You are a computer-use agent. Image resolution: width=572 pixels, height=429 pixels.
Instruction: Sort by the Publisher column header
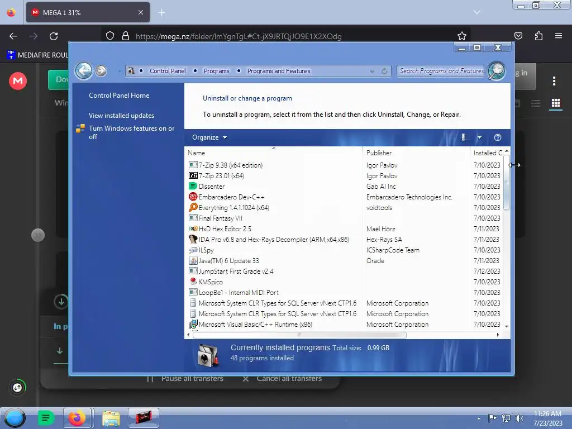coord(416,153)
